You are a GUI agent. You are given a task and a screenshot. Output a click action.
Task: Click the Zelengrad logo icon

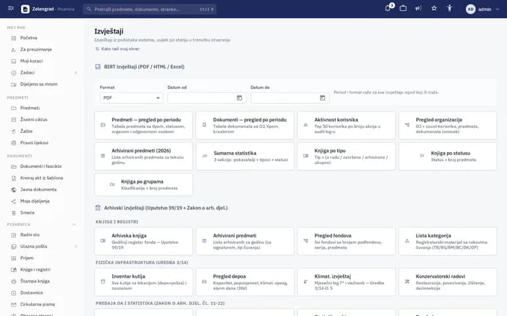[x=25, y=9]
